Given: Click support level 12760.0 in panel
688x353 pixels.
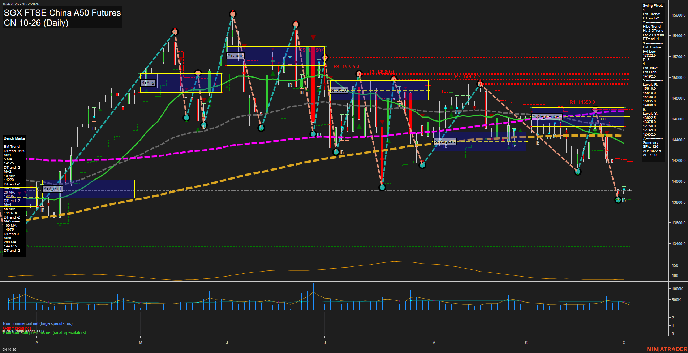Looking at the screenshot, I should (x=649, y=126).
